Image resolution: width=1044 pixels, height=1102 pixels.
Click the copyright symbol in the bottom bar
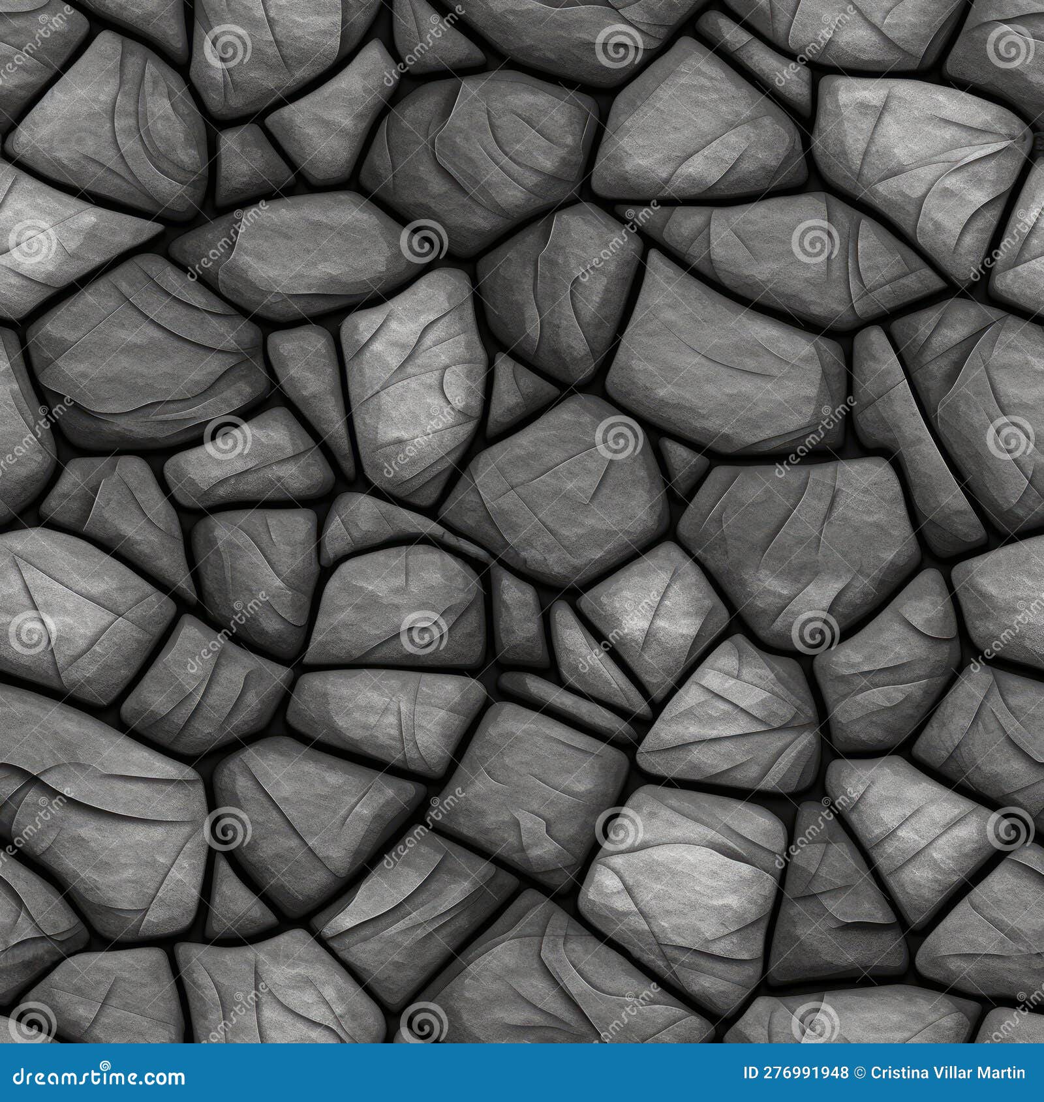coord(859,1072)
